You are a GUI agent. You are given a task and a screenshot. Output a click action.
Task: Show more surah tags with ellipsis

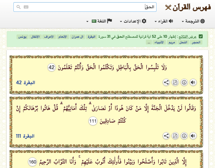pyautogui.click(x=149, y=43)
